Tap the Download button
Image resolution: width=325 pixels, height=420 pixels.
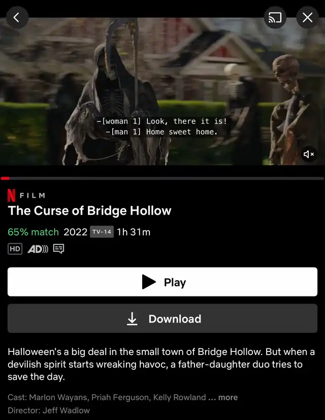(162, 318)
